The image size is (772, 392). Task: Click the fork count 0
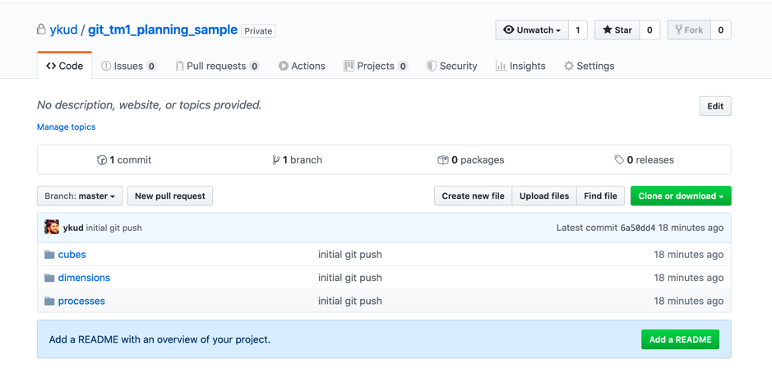tap(720, 30)
